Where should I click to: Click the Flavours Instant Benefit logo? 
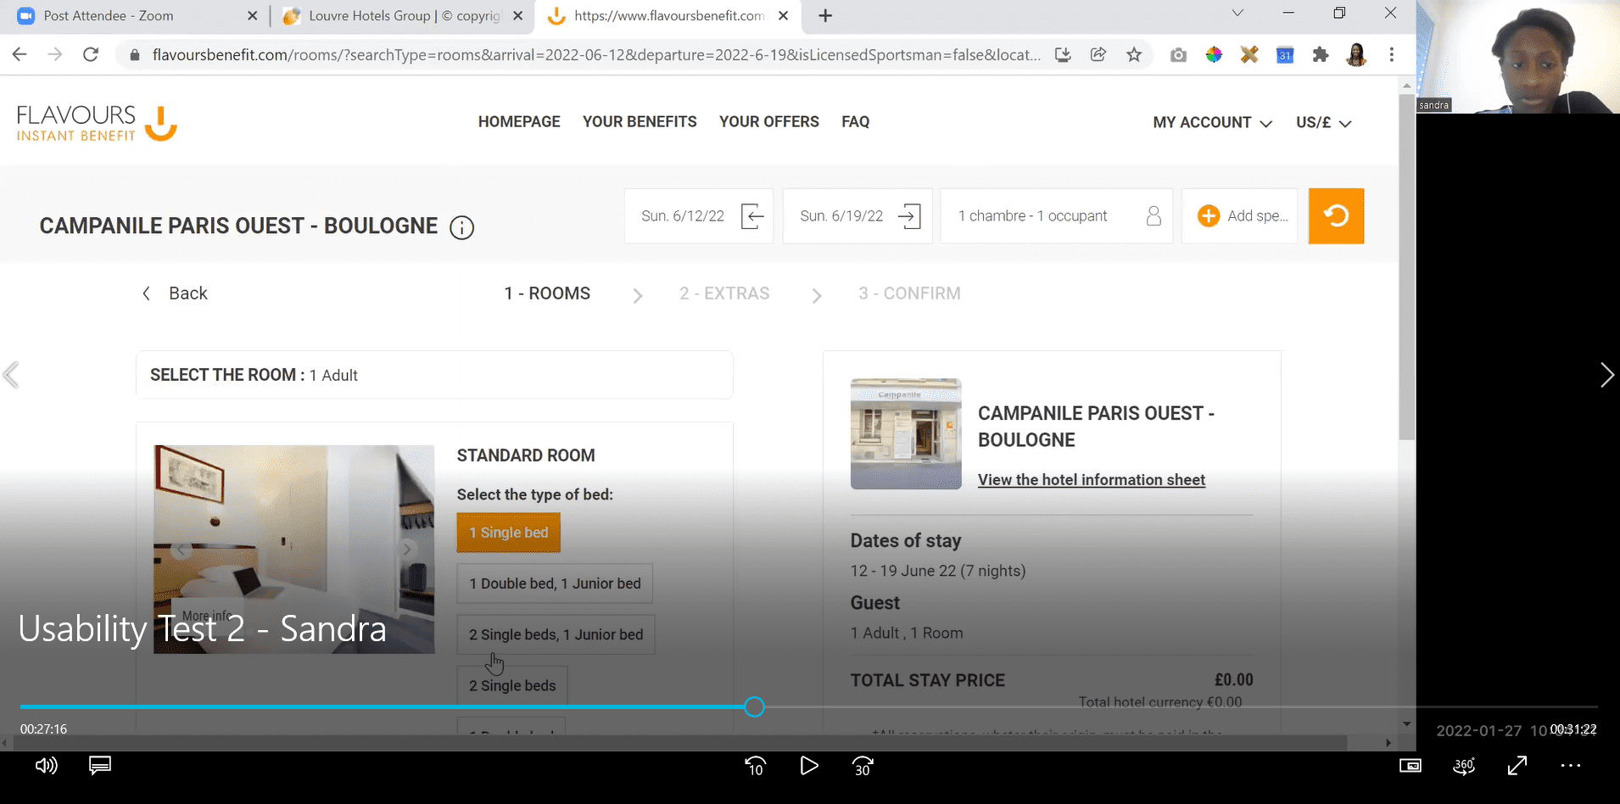pyautogui.click(x=97, y=123)
